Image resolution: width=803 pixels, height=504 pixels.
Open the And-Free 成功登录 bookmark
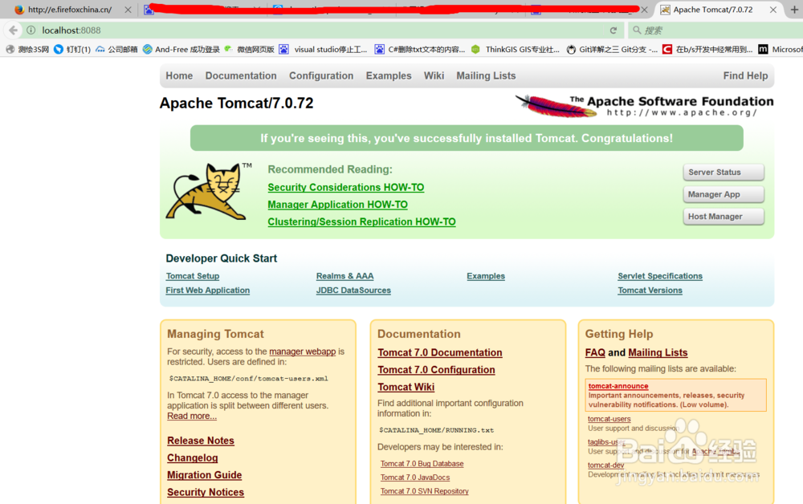click(x=181, y=49)
